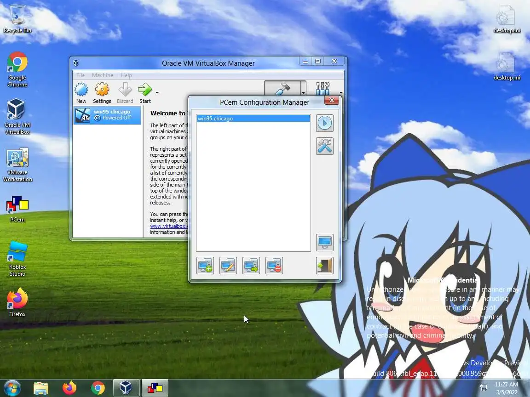The height and width of the screenshot is (397, 530).
Task: Minimize the VirtualBox Manager window
Action: tap(305, 62)
